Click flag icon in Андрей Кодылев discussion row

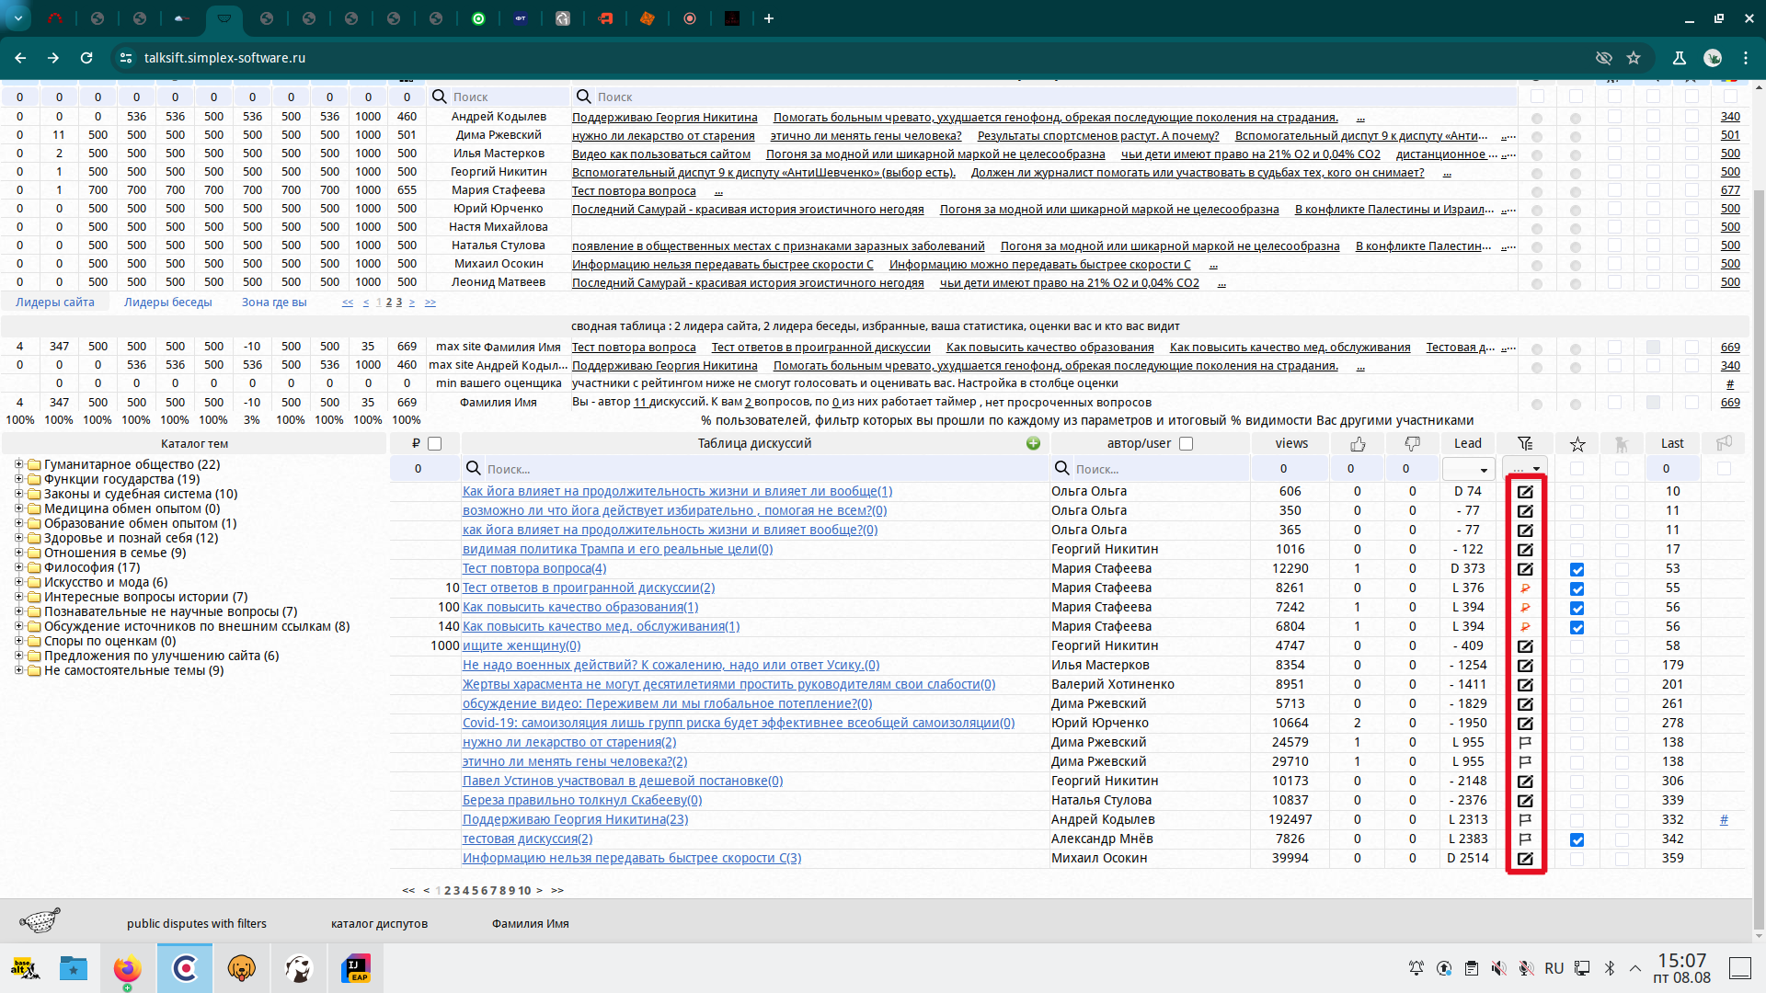coord(1525,820)
